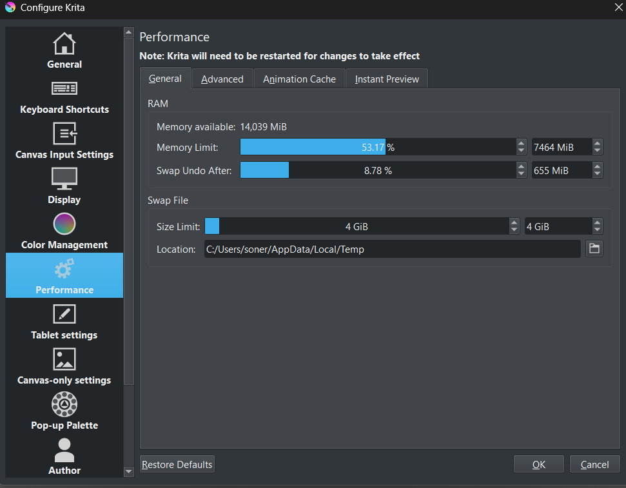The width and height of the screenshot is (626, 488).
Task: Open the Tablet settings page
Action: click(x=64, y=320)
